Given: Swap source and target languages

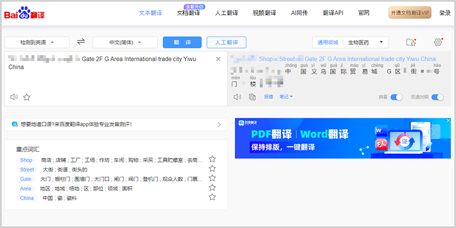Looking at the screenshot, I should [81, 42].
